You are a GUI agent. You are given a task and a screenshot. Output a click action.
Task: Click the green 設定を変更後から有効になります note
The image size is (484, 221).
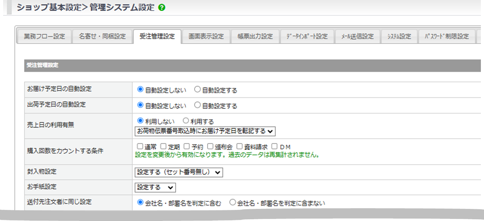(x=227, y=155)
